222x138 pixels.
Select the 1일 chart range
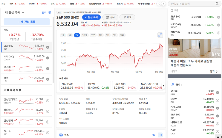coord(63,35)
